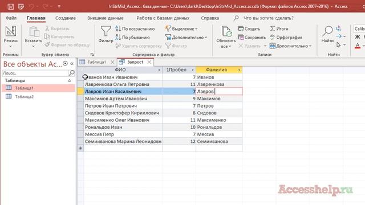
Task: Sort По возрастанию ascending
Action: (135, 29)
